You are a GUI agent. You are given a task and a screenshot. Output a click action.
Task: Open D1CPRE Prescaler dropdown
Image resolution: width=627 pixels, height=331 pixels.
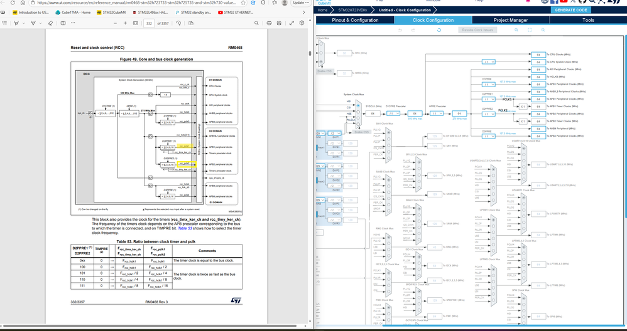tap(393, 113)
